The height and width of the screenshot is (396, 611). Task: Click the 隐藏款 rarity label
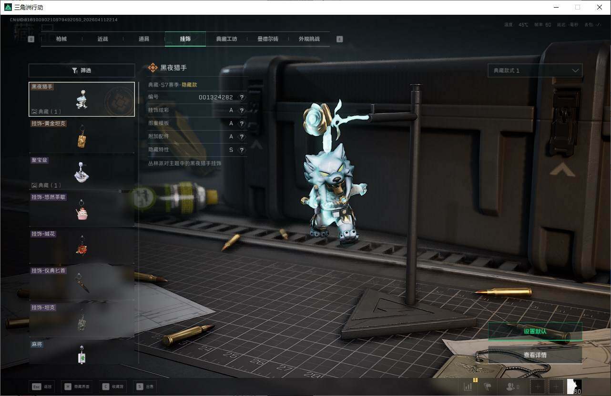pyautogui.click(x=189, y=85)
